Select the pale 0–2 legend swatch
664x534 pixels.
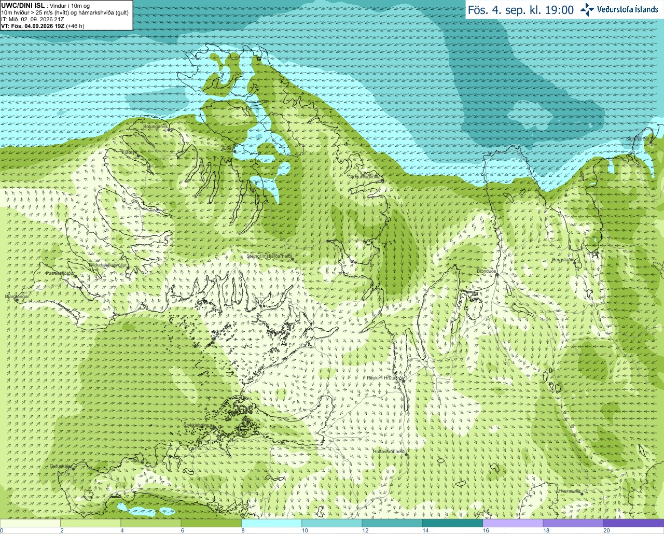click(30, 523)
